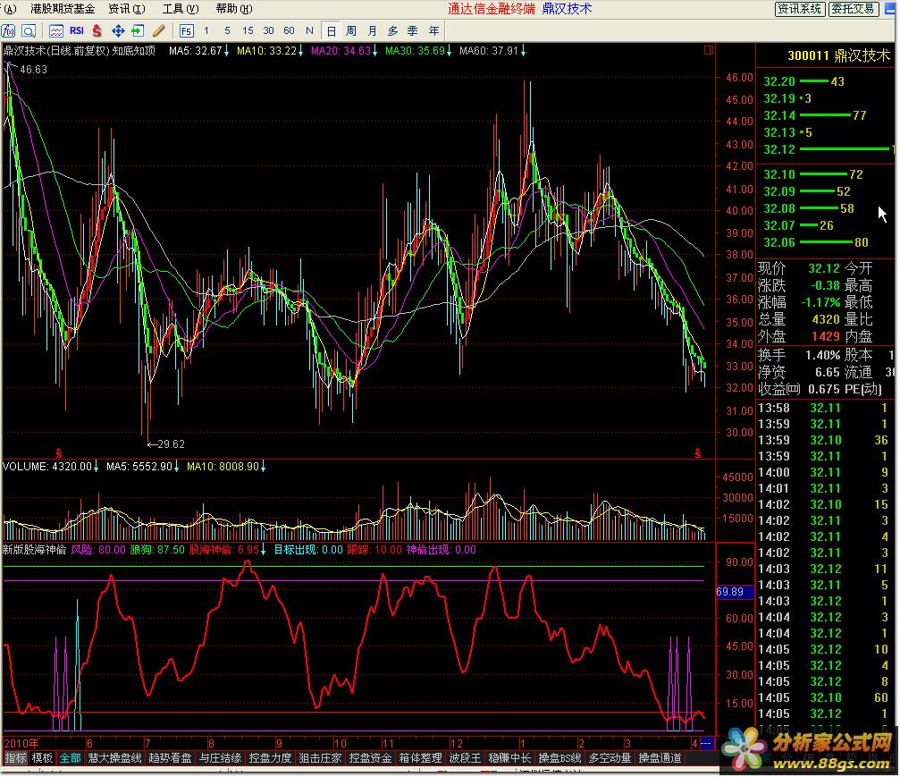Select the 箱体整理 indicator tab
This screenshot has height=777, width=900.
tap(420, 758)
